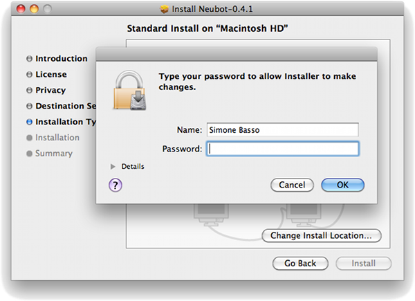The image size is (415, 301).
Task: Click the greyed Summary step bullet
Action: 29,154
